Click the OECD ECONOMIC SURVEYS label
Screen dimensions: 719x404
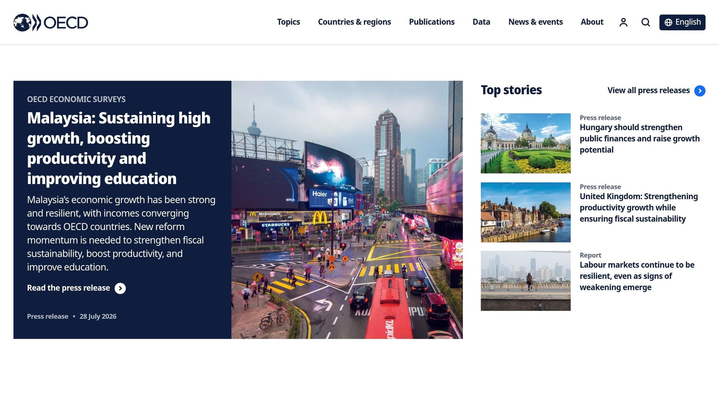(76, 99)
